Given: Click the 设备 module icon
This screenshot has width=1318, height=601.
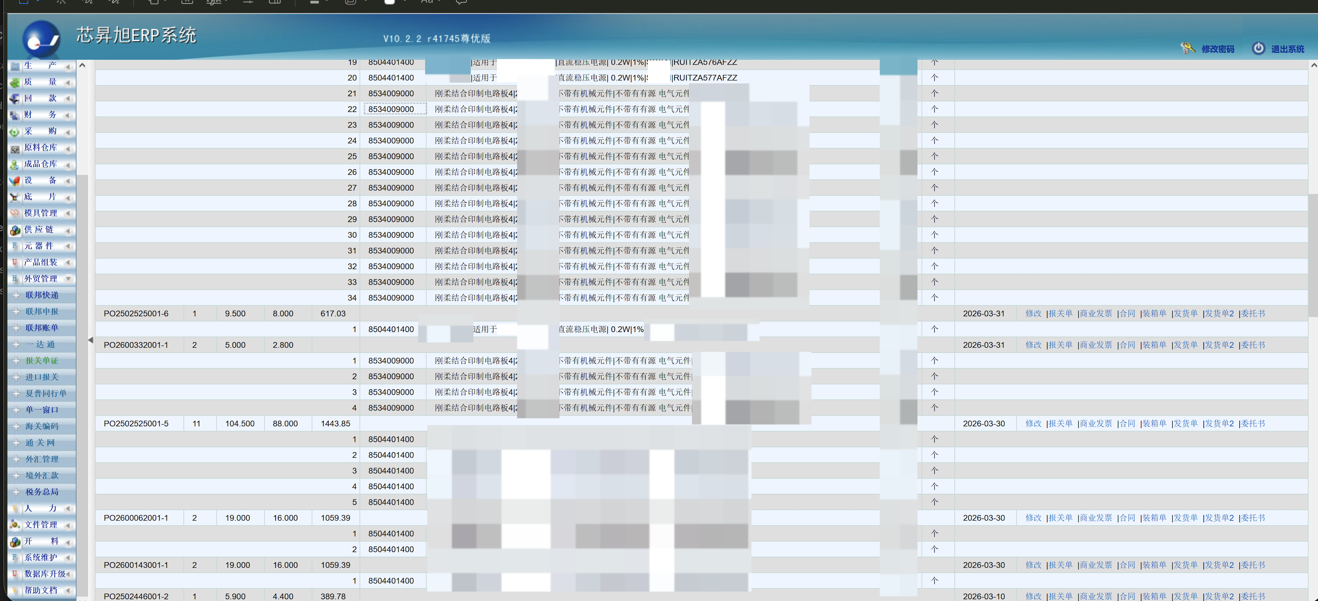Looking at the screenshot, I should [14, 180].
